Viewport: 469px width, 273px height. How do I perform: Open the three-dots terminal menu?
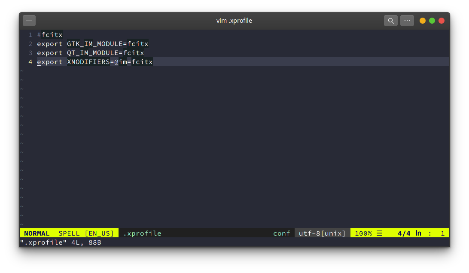pyautogui.click(x=407, y=21)
